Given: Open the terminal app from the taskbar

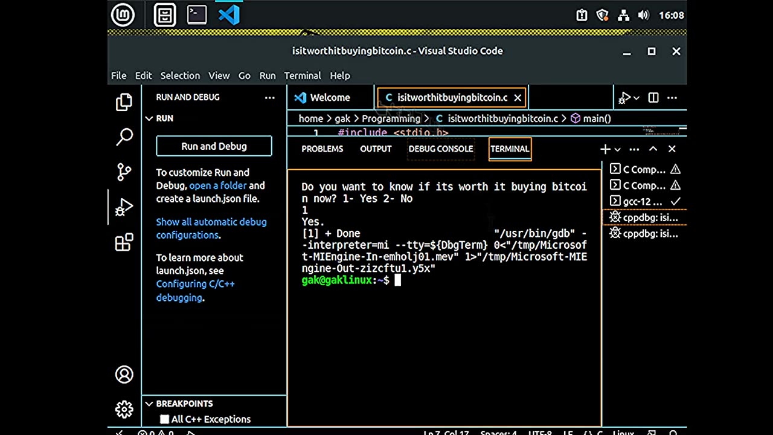Looking at the screenshot, I should click(x=197, y=14).
